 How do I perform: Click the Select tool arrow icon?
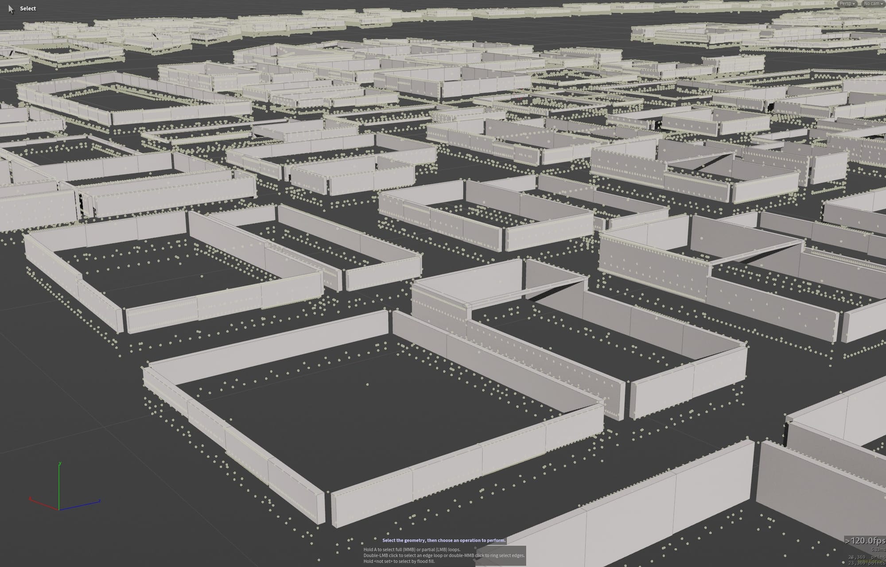(x=11, y=9)
